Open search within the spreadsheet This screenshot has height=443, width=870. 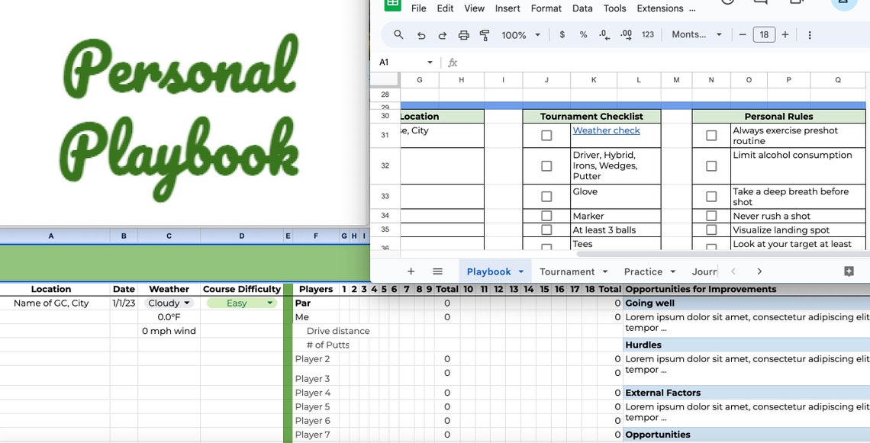click(398, 34)
